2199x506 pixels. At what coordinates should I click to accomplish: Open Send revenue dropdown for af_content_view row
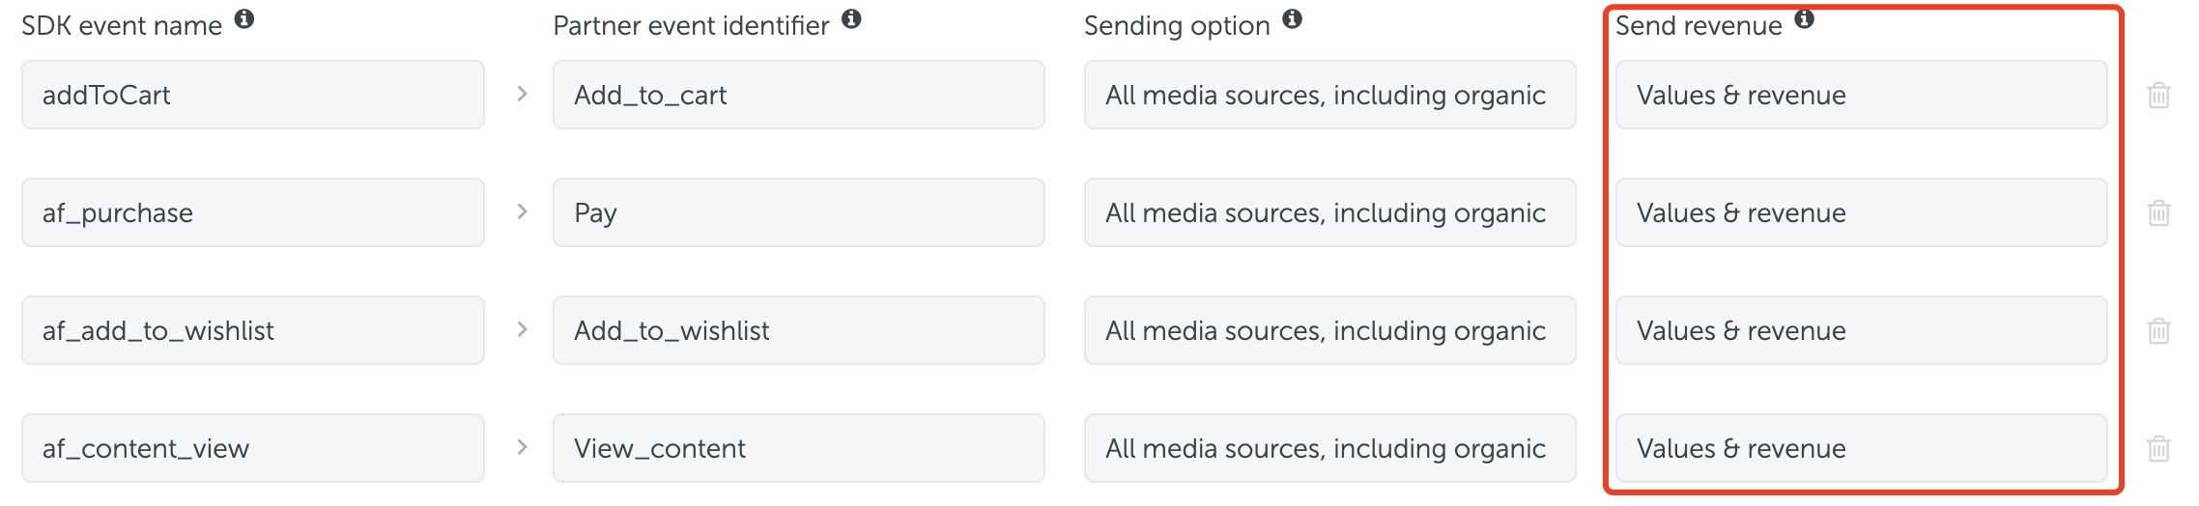[x=1861, y=448]
